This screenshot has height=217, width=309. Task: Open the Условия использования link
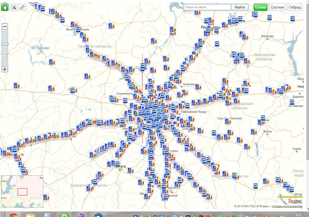click(287, 206)
